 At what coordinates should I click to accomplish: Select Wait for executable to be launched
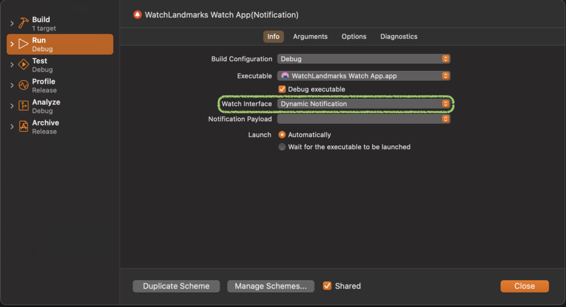click(282, 147)
